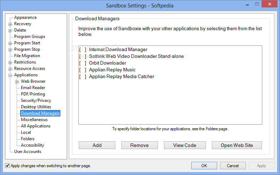
Task: Open Accessibility page in tree
Action: tap(33, 145)
